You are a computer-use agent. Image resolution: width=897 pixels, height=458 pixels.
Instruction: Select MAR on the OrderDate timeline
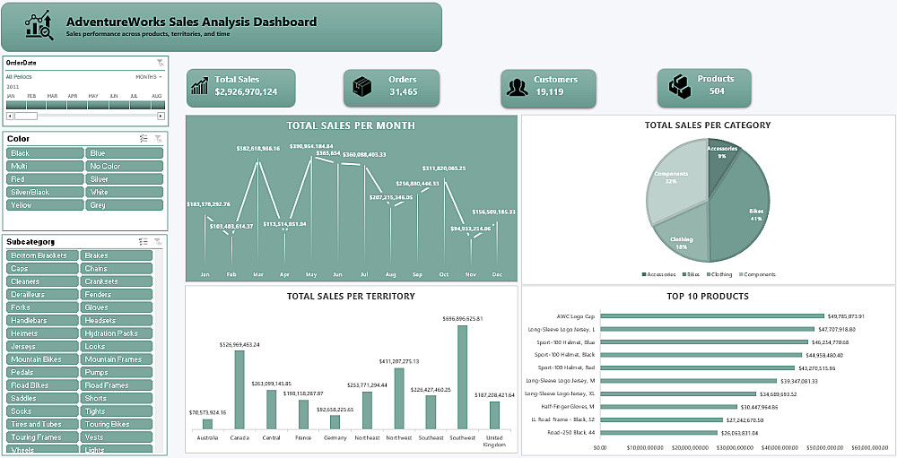coord(57,105)
